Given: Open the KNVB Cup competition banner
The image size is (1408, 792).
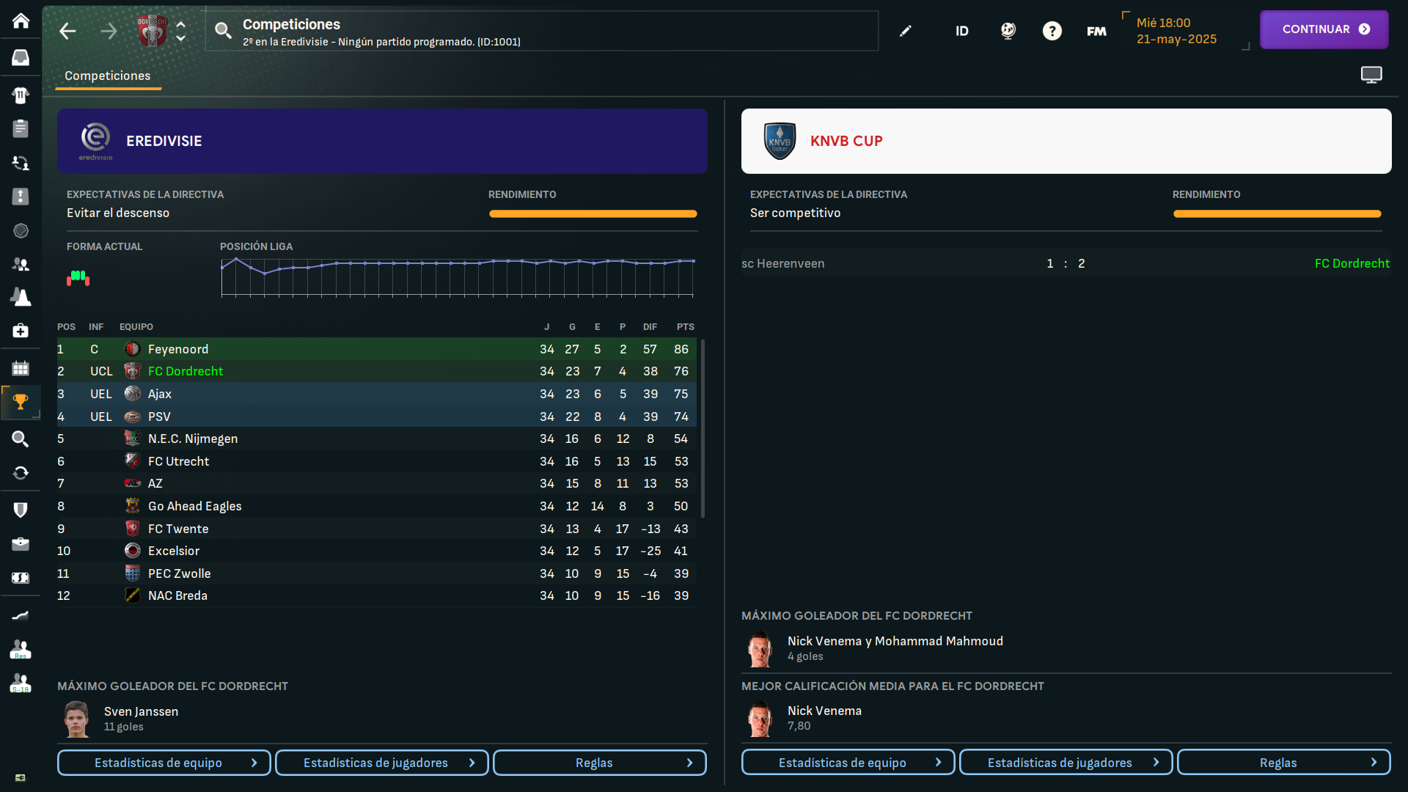Looking at the screenshot, I should (x=1066, y=141).
